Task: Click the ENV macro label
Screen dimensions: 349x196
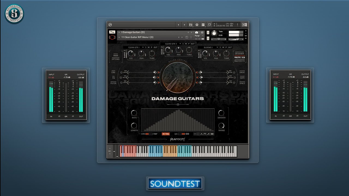Action: point(113,72)
